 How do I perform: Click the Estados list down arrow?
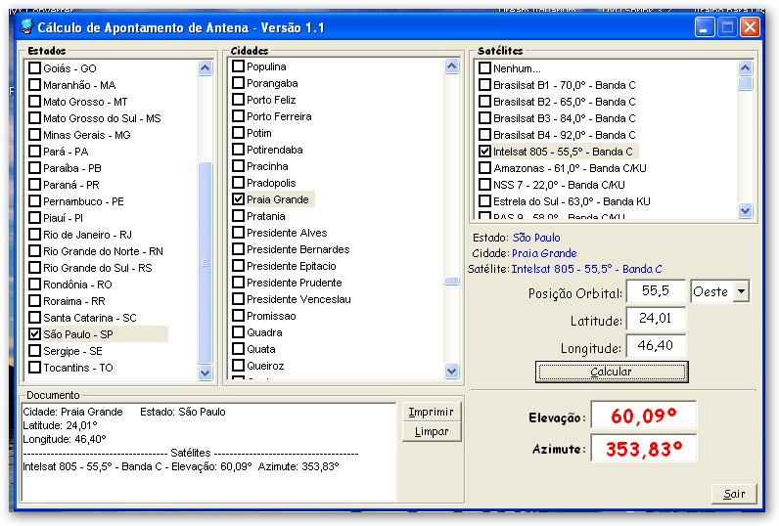click(206, 373)
